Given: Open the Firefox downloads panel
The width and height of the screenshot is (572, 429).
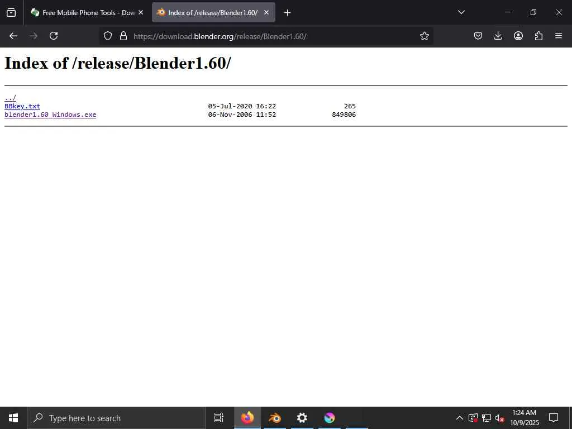Looking at the screenshot, I should [x=498, y=36].
